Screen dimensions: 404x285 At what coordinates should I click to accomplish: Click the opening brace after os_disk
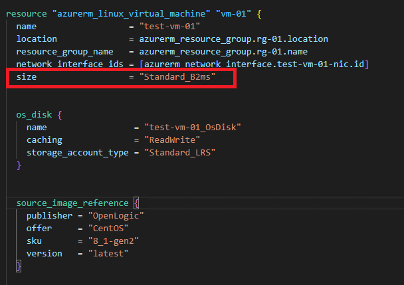pyautogui.click(x=60, y=115)
